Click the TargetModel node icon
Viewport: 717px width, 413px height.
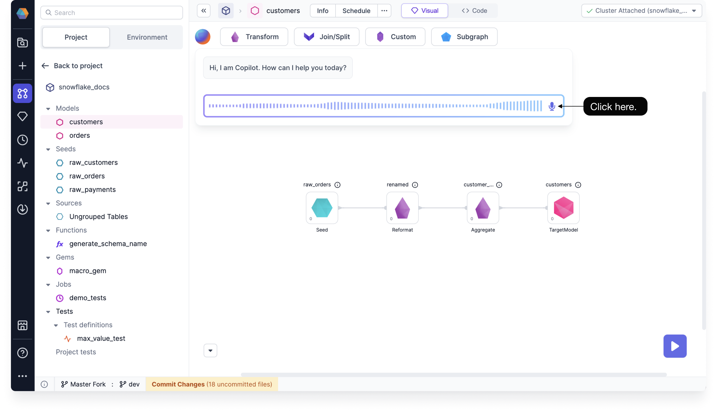(x=563, y=207)
